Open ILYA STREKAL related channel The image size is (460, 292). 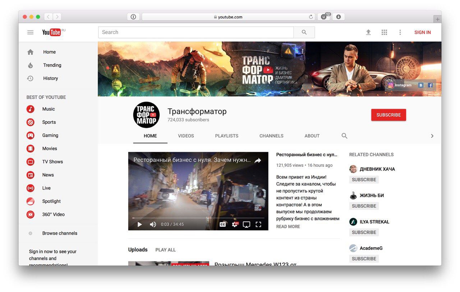374,222
